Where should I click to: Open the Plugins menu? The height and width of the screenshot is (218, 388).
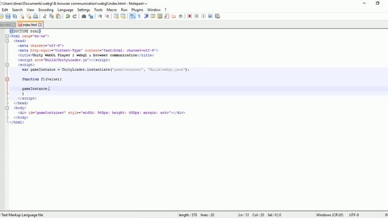pyautogui.click(x=137, y=10)
